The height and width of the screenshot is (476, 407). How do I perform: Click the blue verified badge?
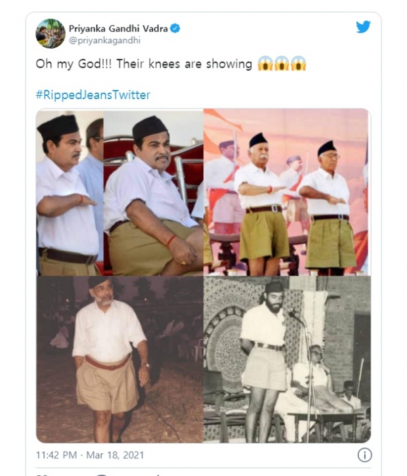tap(175, 28)
